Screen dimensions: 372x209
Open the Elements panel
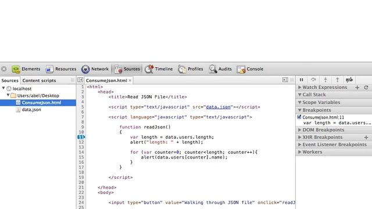pos(26,69)
